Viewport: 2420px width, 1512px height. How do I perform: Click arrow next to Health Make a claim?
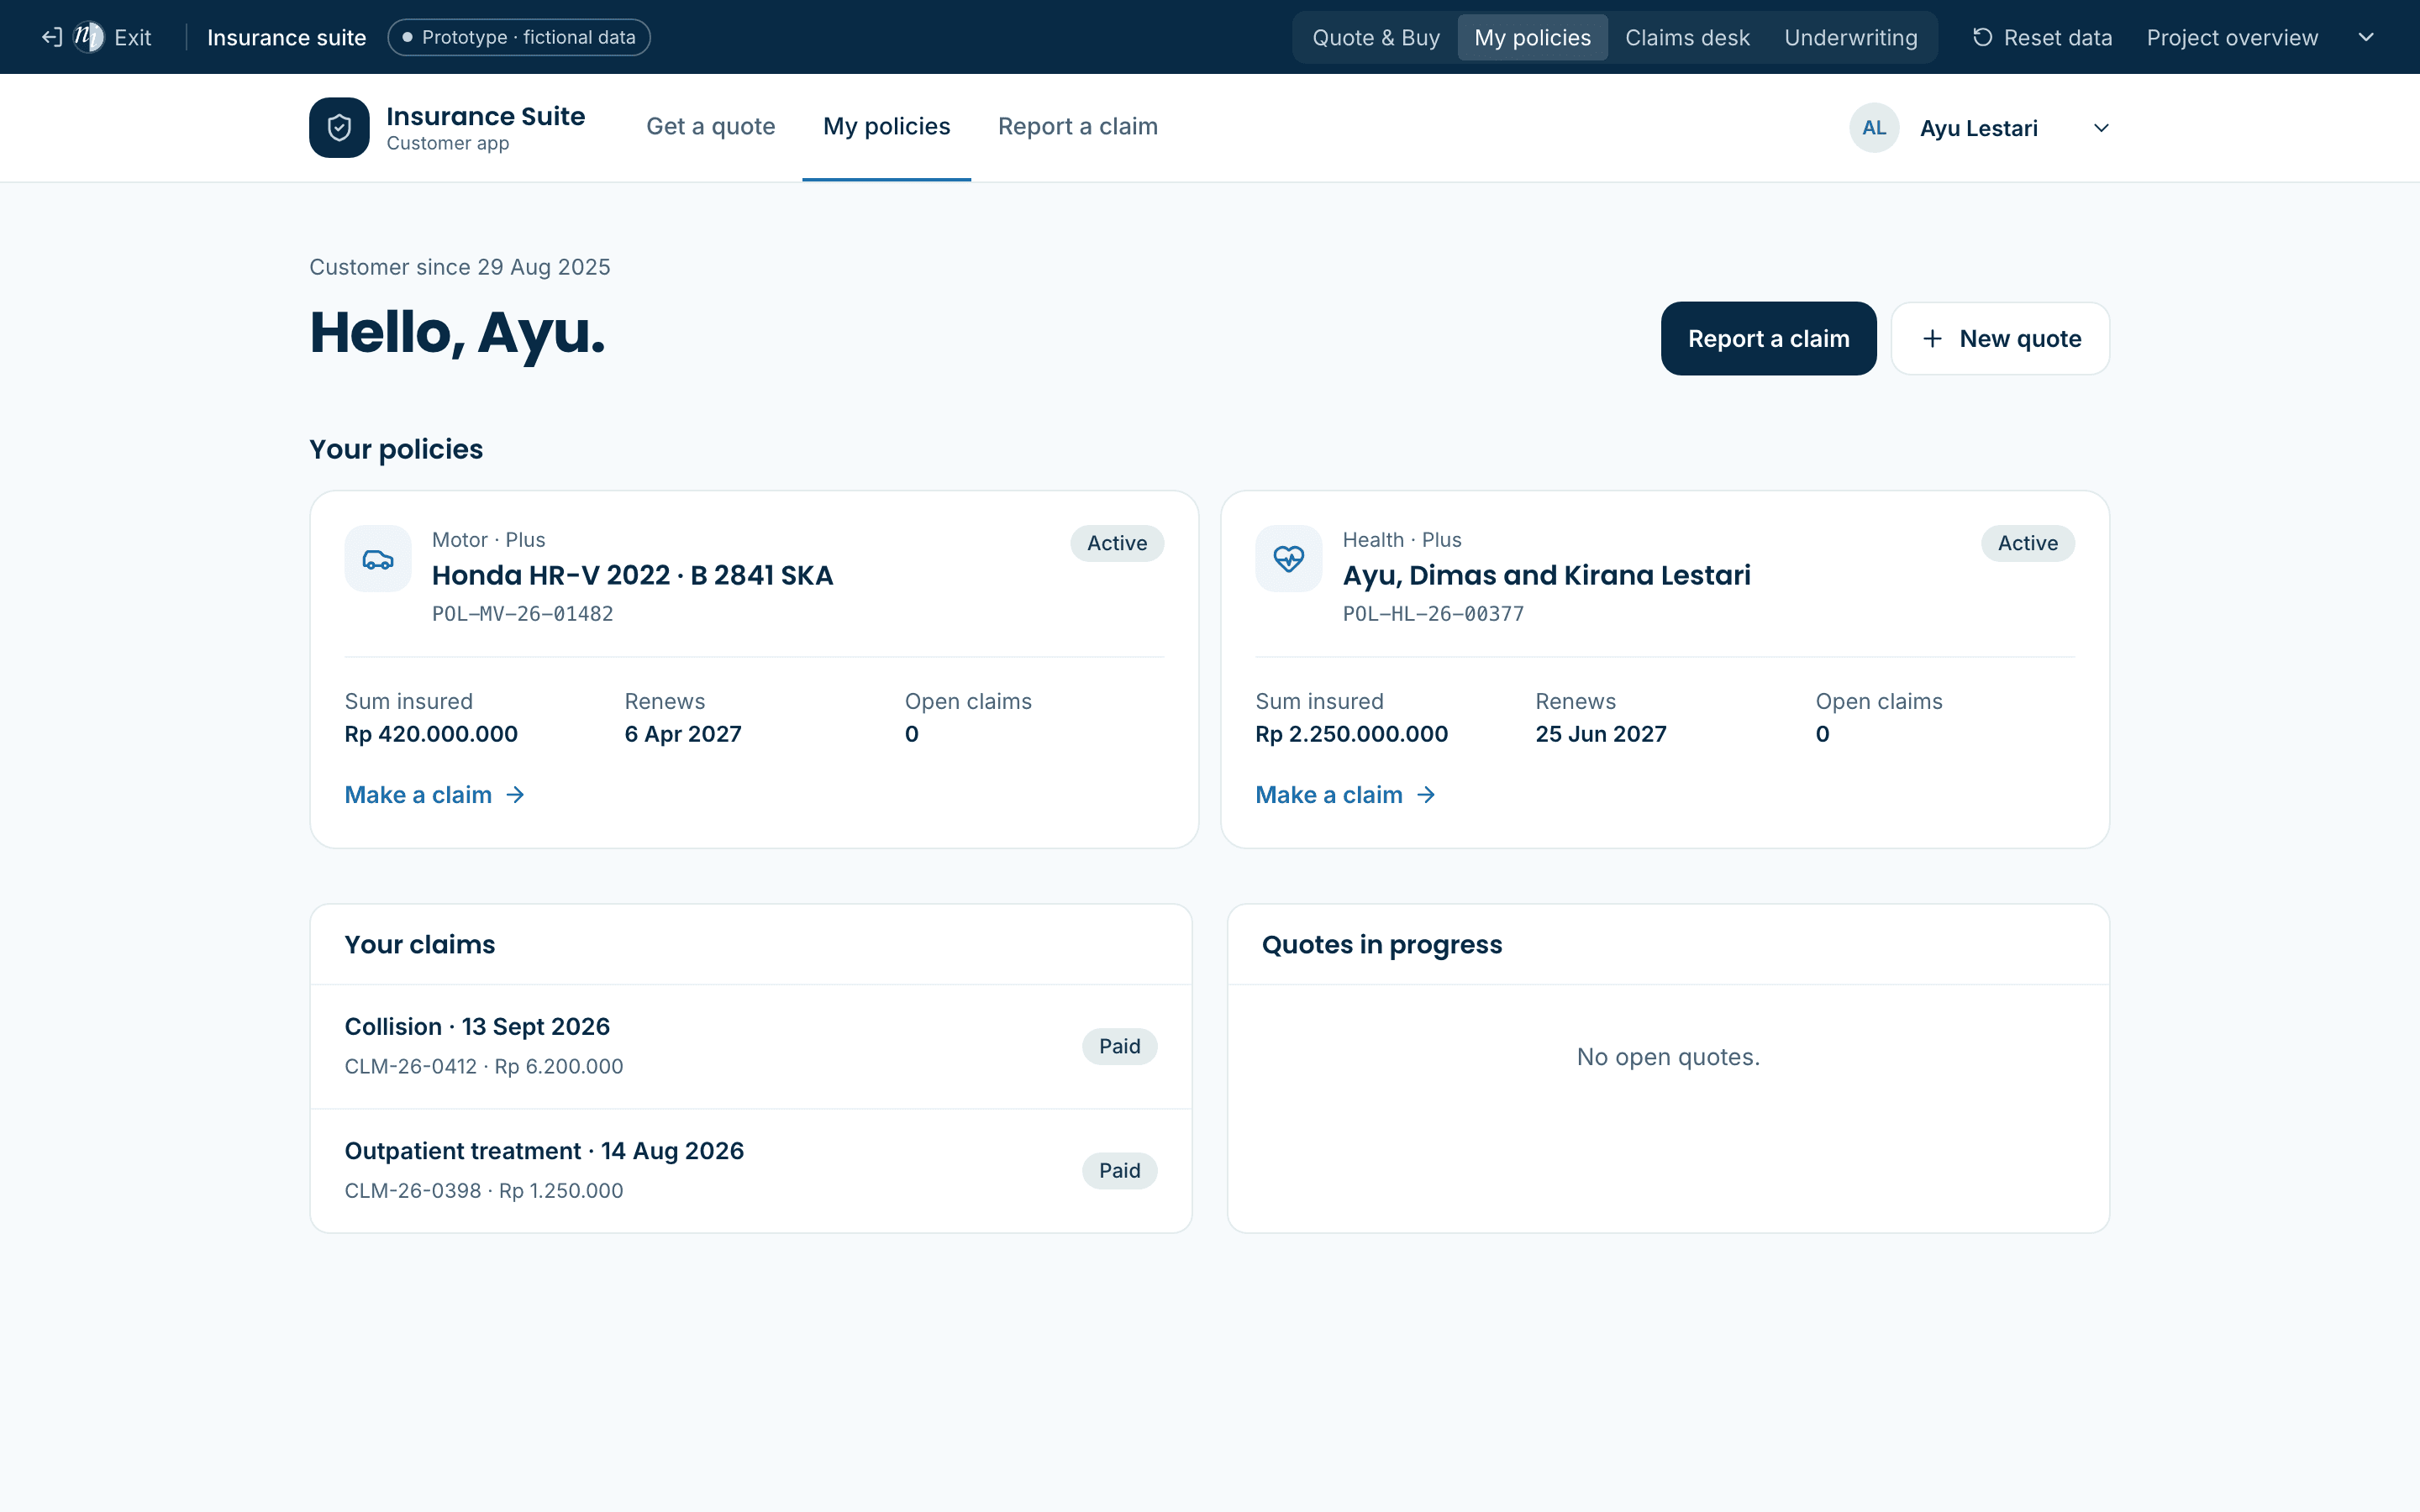coord(1426,795)
